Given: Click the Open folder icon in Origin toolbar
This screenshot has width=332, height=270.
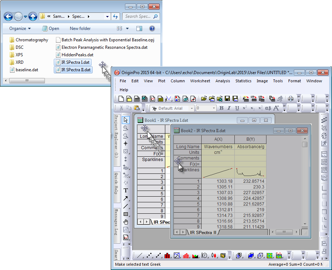Looking at the screenshot, I should (x=204, y=99).
